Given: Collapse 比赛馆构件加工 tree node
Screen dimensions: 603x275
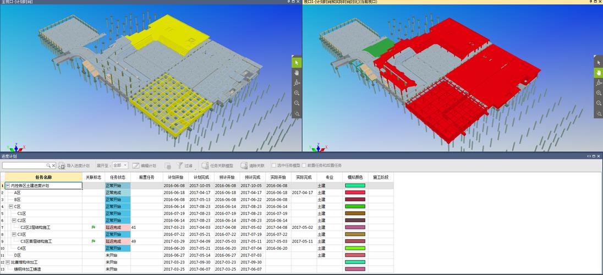Looking at the screenshot, I should click(x=7, y=262).
